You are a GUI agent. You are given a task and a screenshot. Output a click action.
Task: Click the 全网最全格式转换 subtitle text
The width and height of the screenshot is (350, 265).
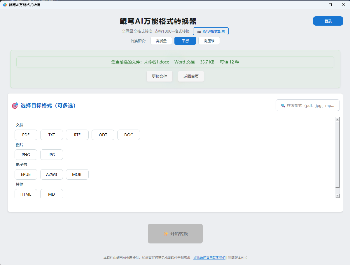[137, 31]
